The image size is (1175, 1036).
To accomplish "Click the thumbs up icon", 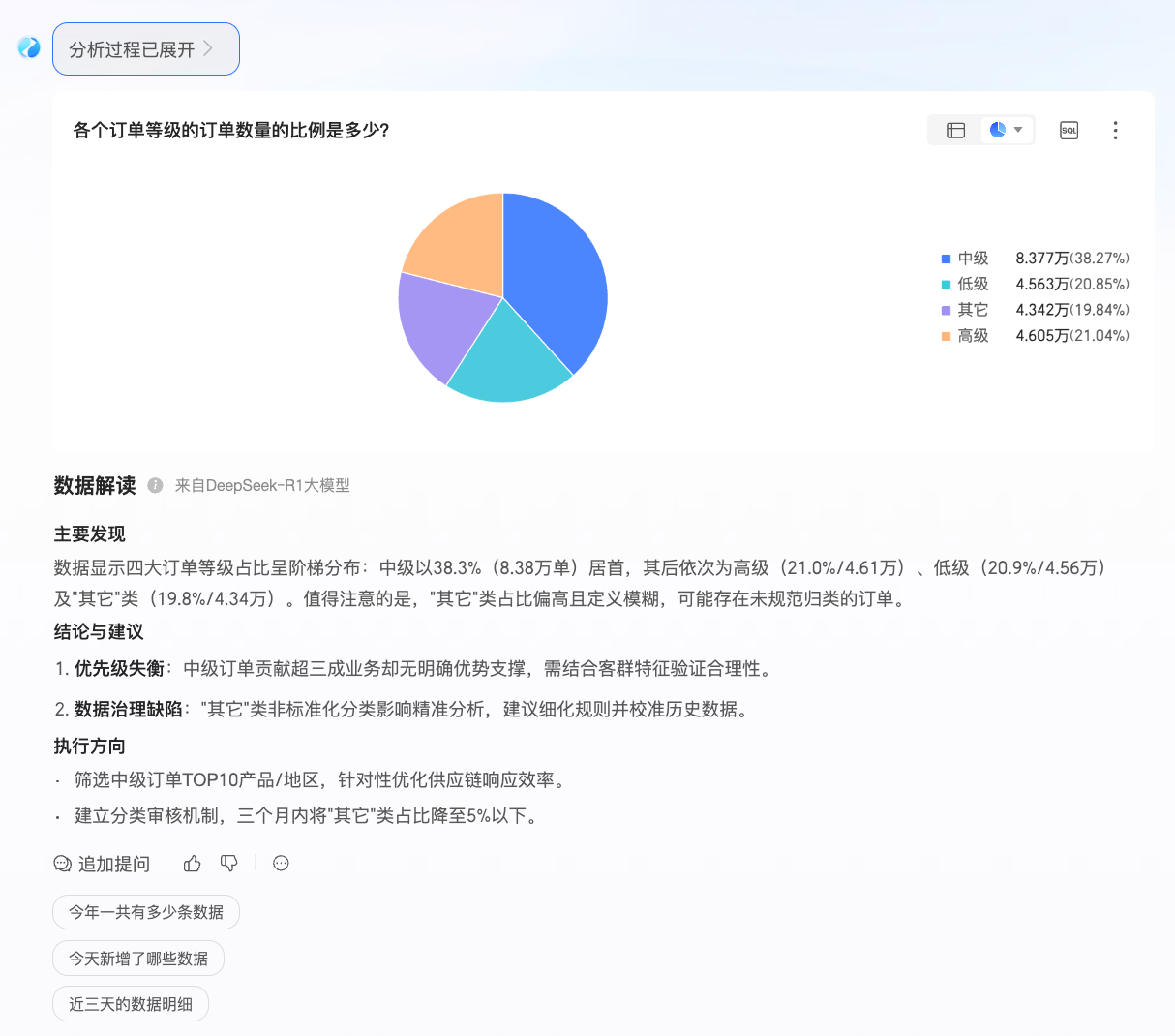I will tap(193, 864).
